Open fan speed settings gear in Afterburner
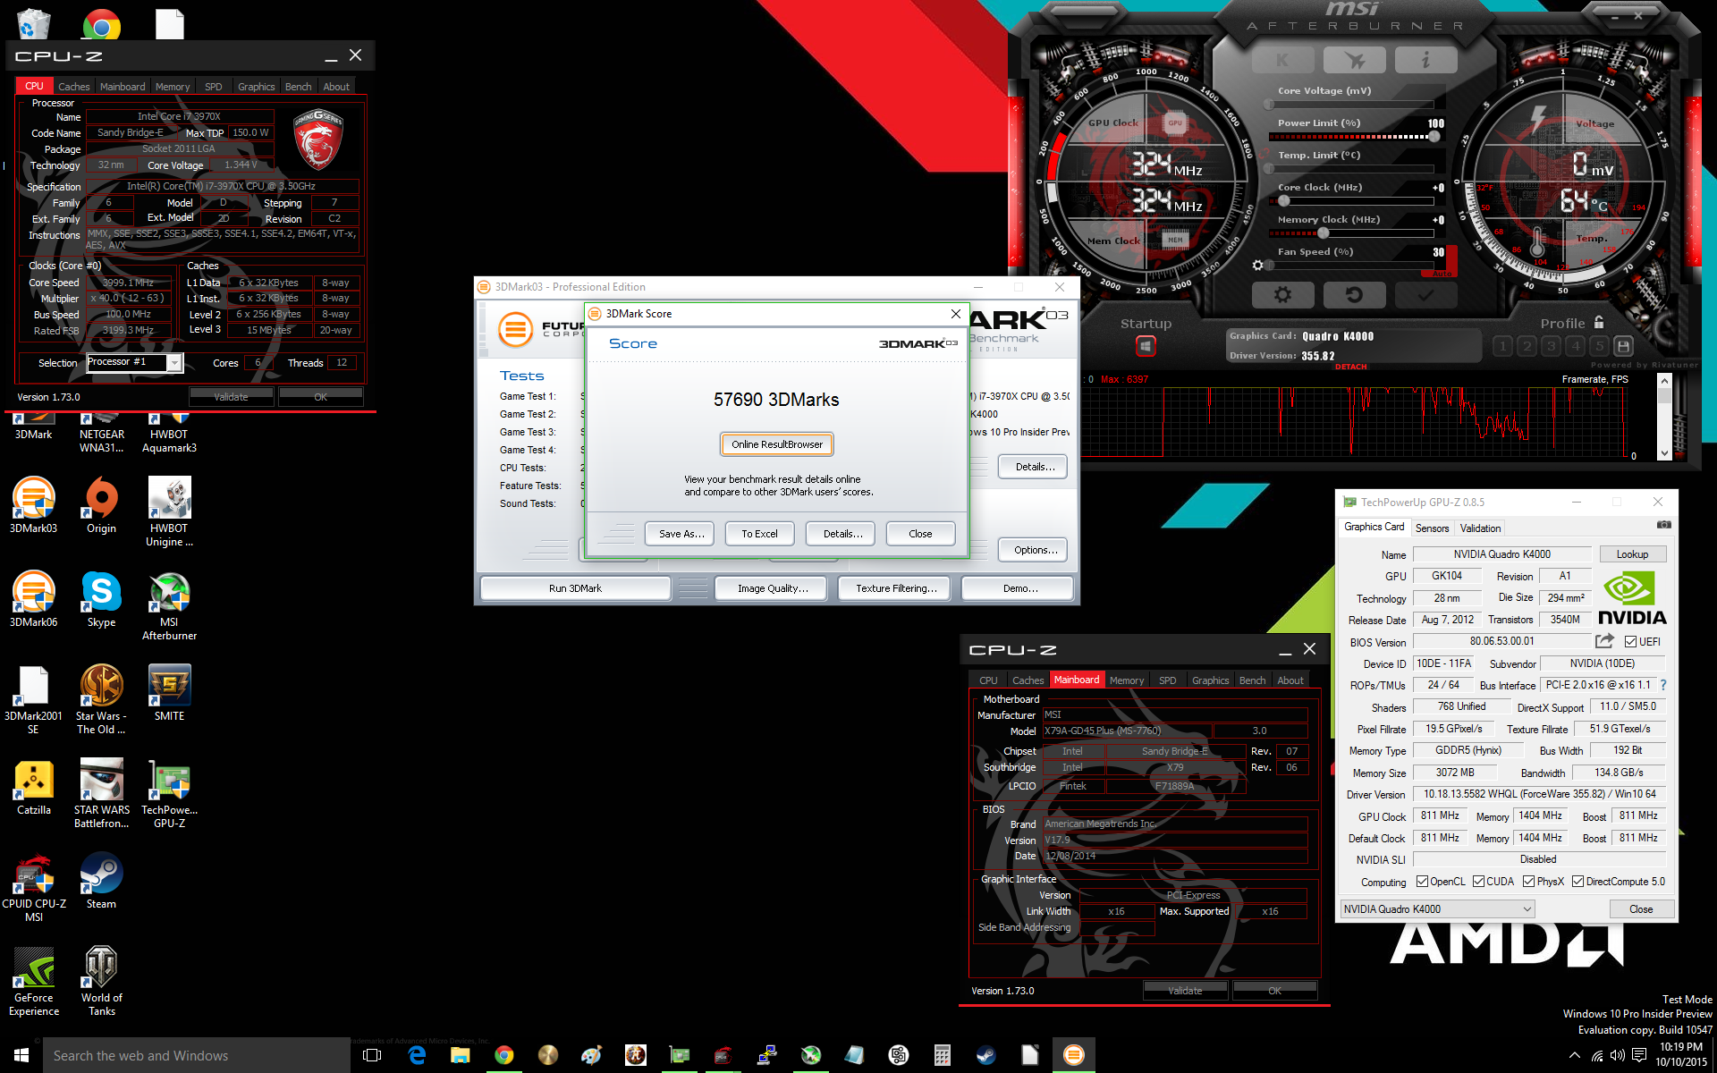1717x1073 pixels. tap(1258, 266)
